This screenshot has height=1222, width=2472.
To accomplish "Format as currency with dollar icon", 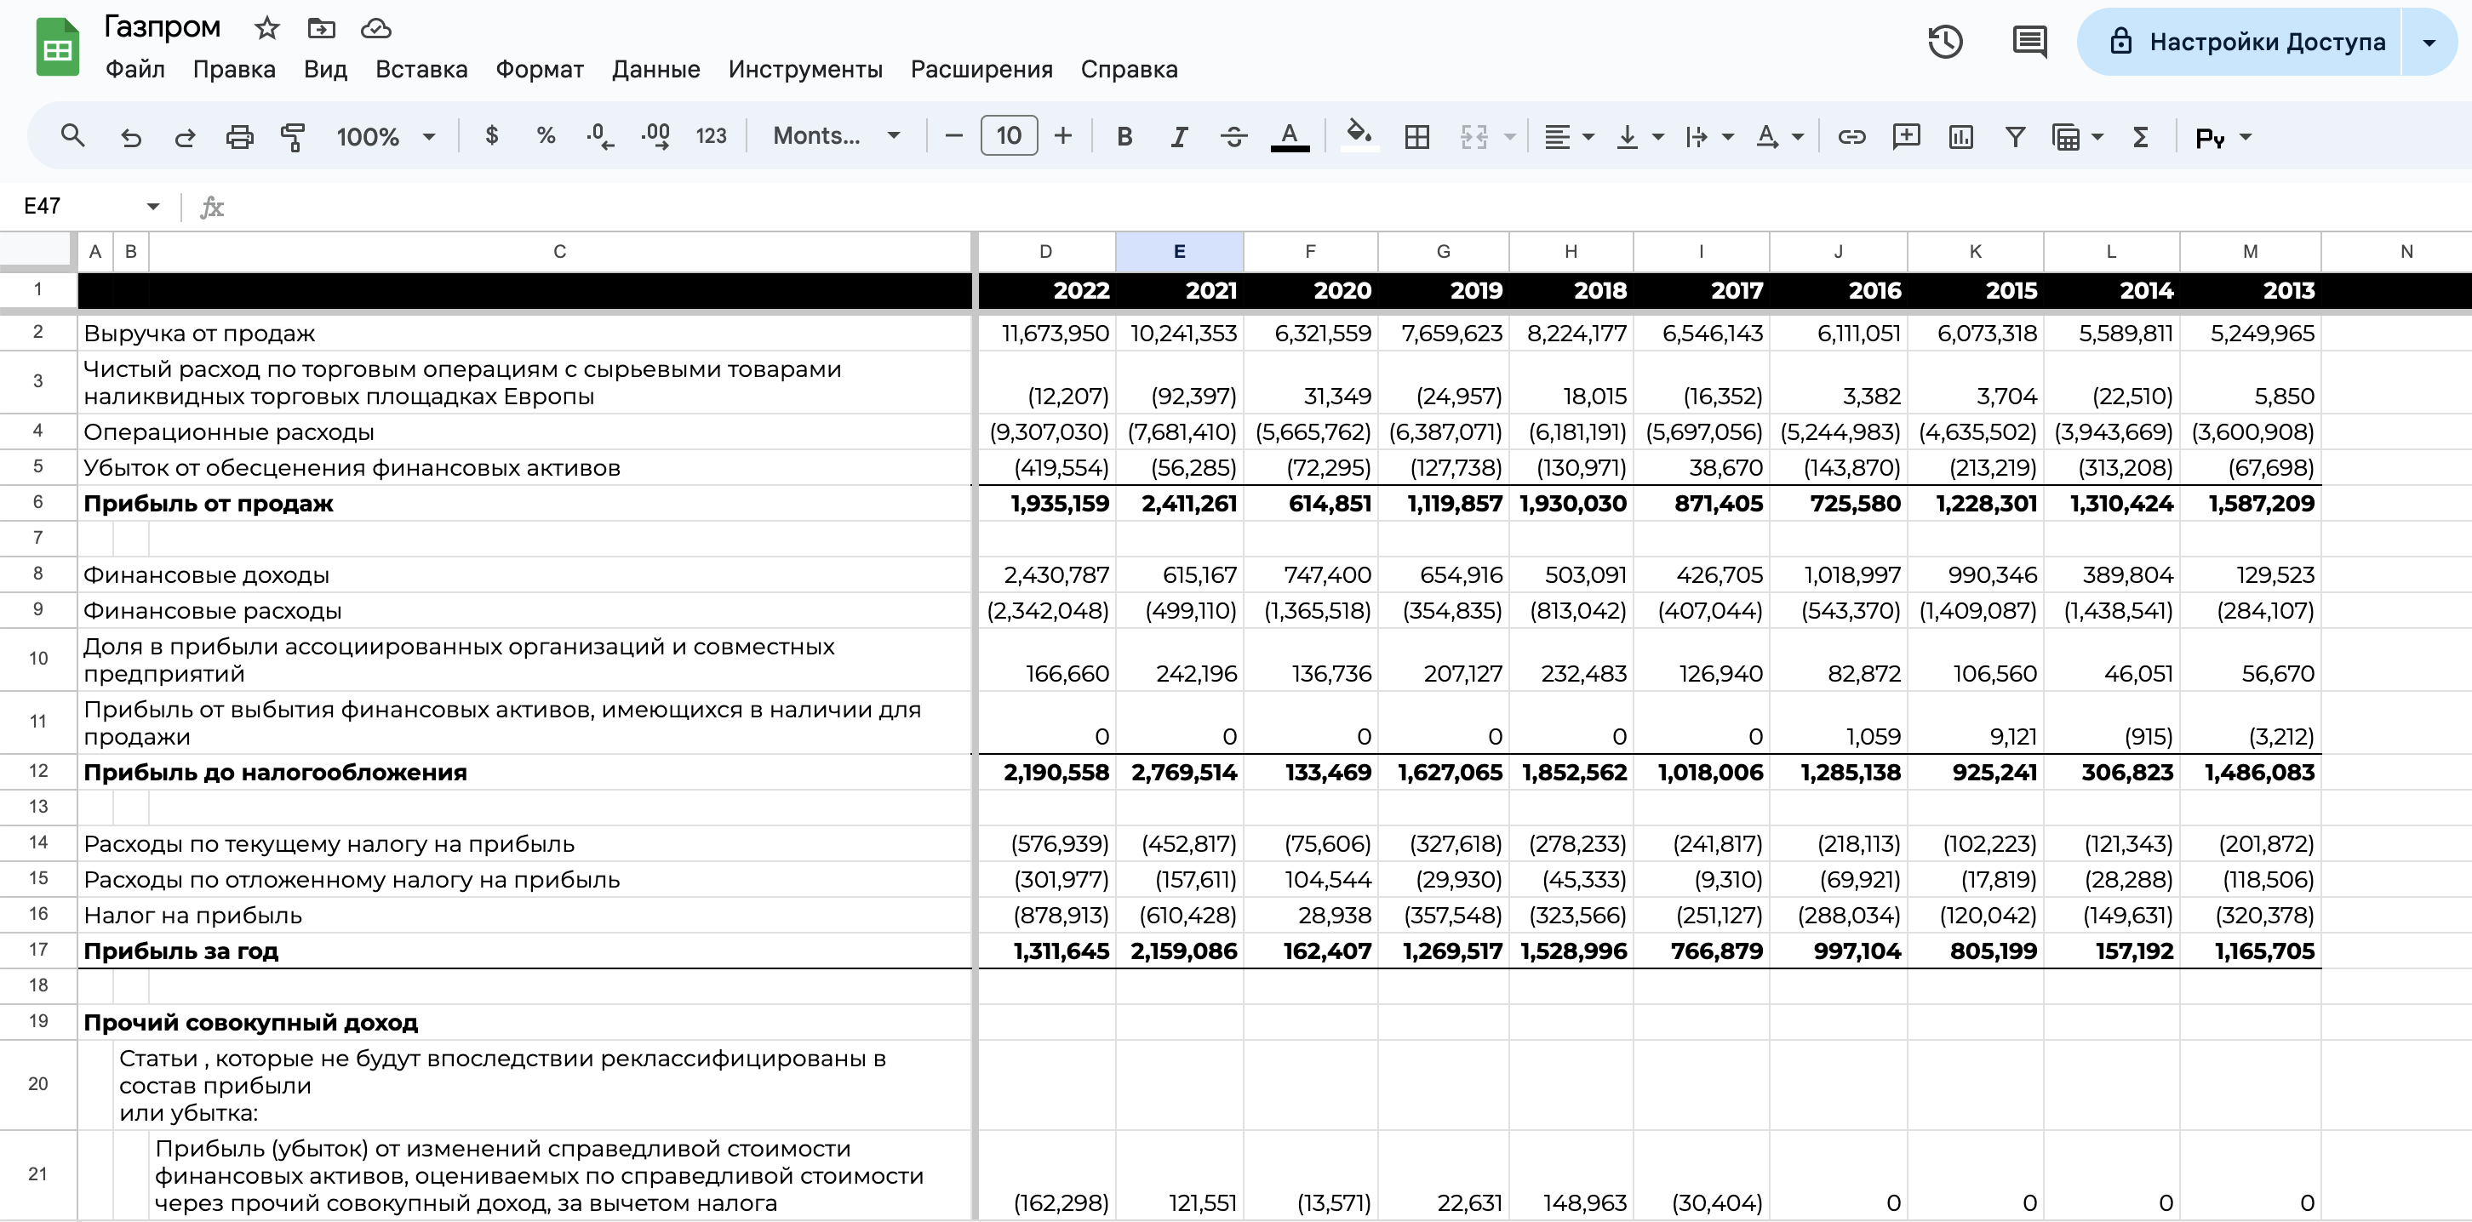I will [491, 136].
